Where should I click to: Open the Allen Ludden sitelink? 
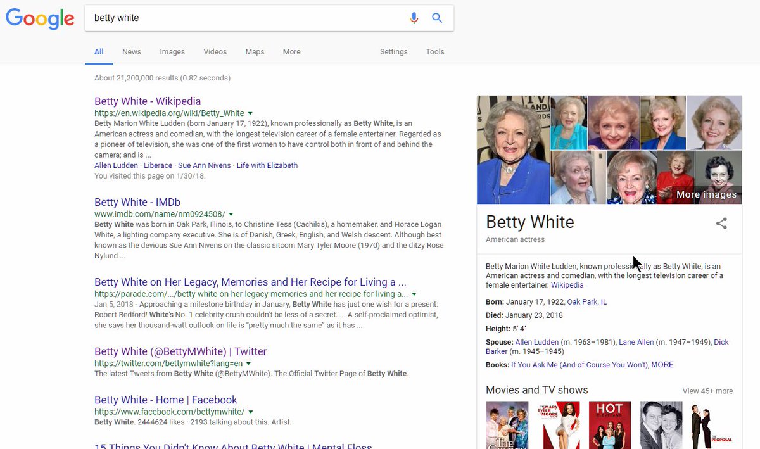pyautogui.click(x=116, y=165)
